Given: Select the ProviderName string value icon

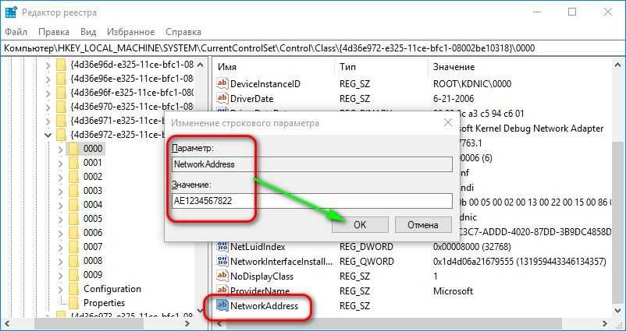Looking at the screenshot, I should pos(222,291).
